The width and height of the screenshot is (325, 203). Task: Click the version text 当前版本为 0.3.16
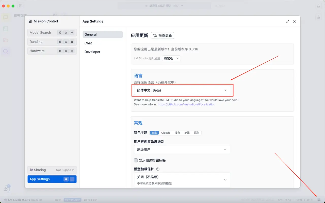point(185,49)
